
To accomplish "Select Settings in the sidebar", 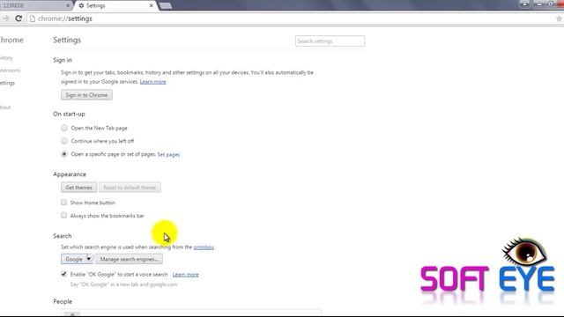I will [7, 83].
